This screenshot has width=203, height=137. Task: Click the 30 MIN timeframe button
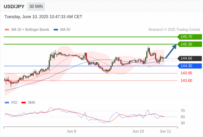click(x=36, y=7)
